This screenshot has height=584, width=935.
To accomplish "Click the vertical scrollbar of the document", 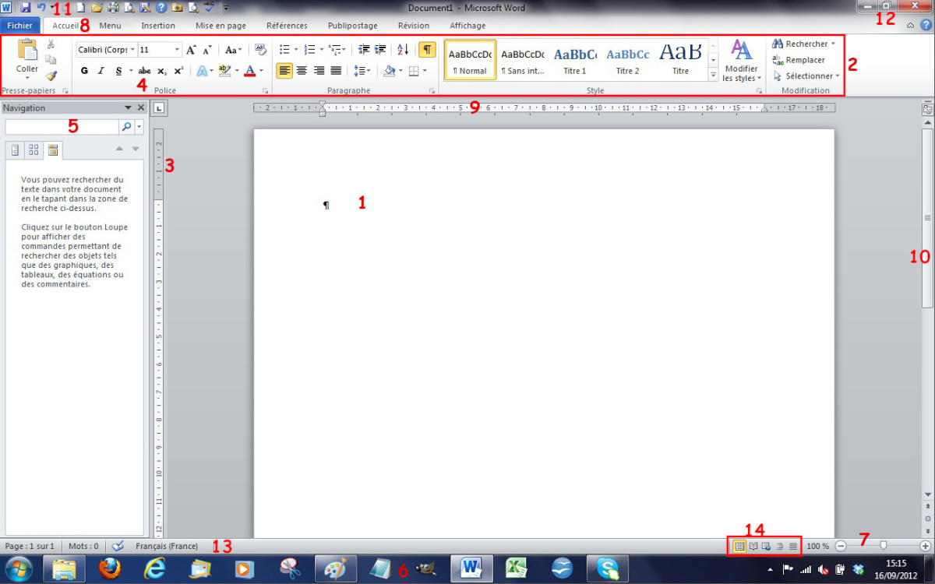I will click(x=927, y=218).
